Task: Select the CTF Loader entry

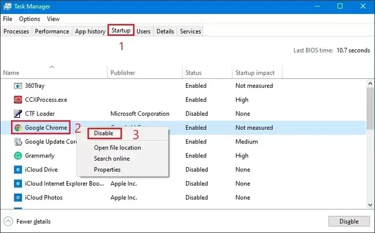Action: point(40,114)
